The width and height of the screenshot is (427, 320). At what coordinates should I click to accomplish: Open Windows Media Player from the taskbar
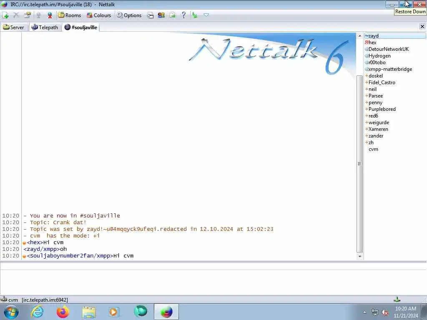coord(113,312)
